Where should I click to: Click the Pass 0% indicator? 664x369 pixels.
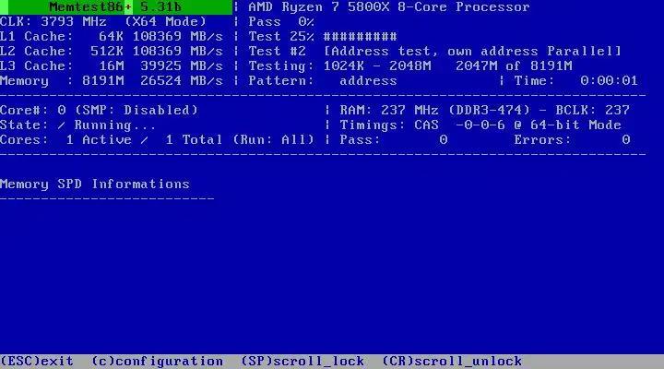click(x=281, y=21)
